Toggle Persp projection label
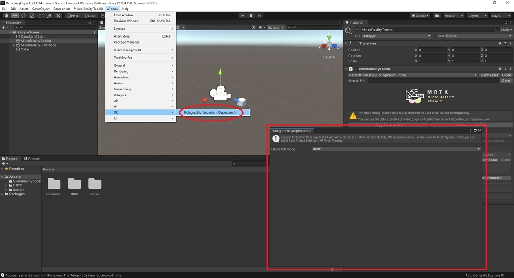514x278 pixels. [329, 57]
